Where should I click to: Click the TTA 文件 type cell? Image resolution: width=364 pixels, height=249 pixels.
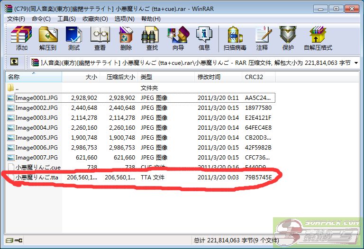click(x=153, y=178)
